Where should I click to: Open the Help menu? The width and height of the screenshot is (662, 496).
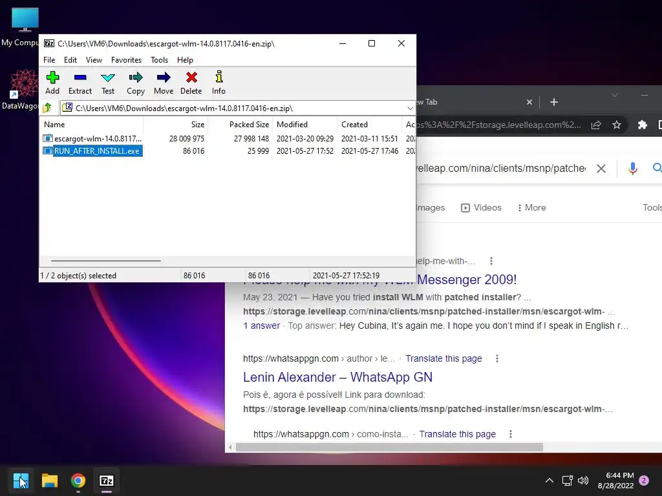click(185, 60)
